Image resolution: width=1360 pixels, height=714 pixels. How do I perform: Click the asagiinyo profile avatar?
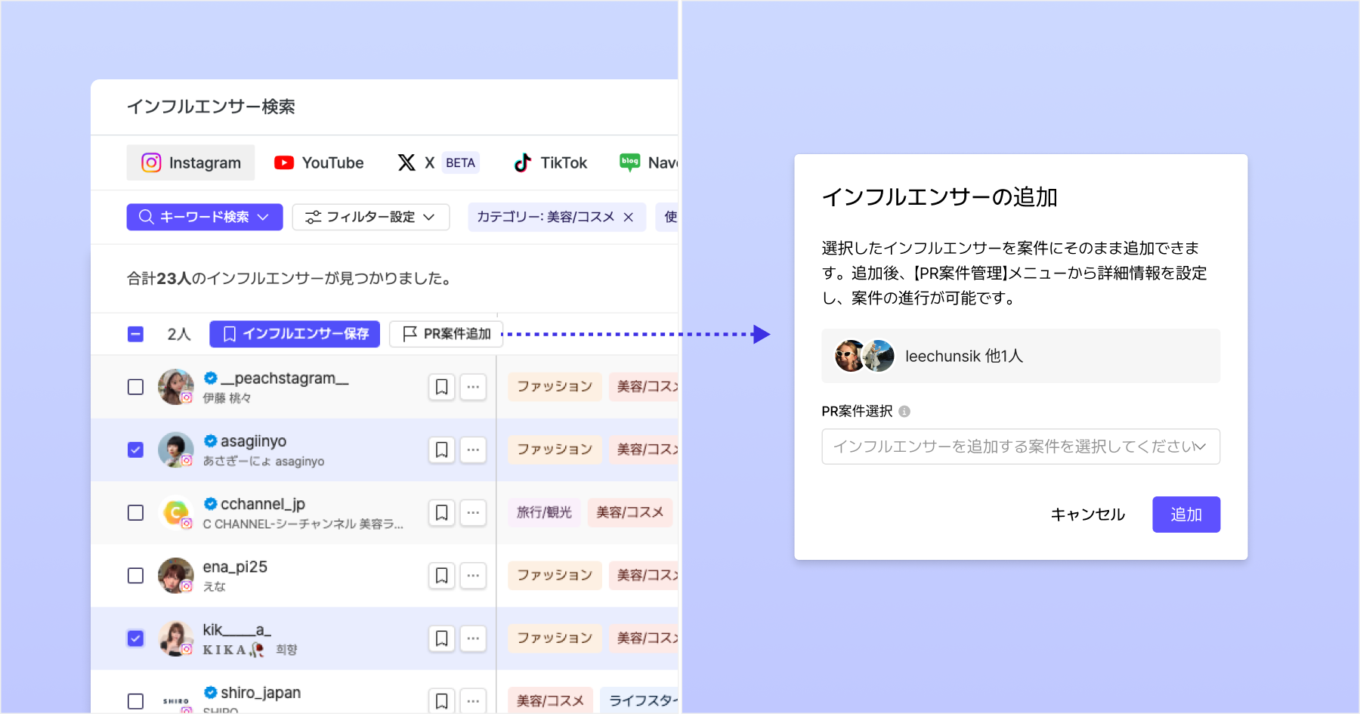coord(175,450)
